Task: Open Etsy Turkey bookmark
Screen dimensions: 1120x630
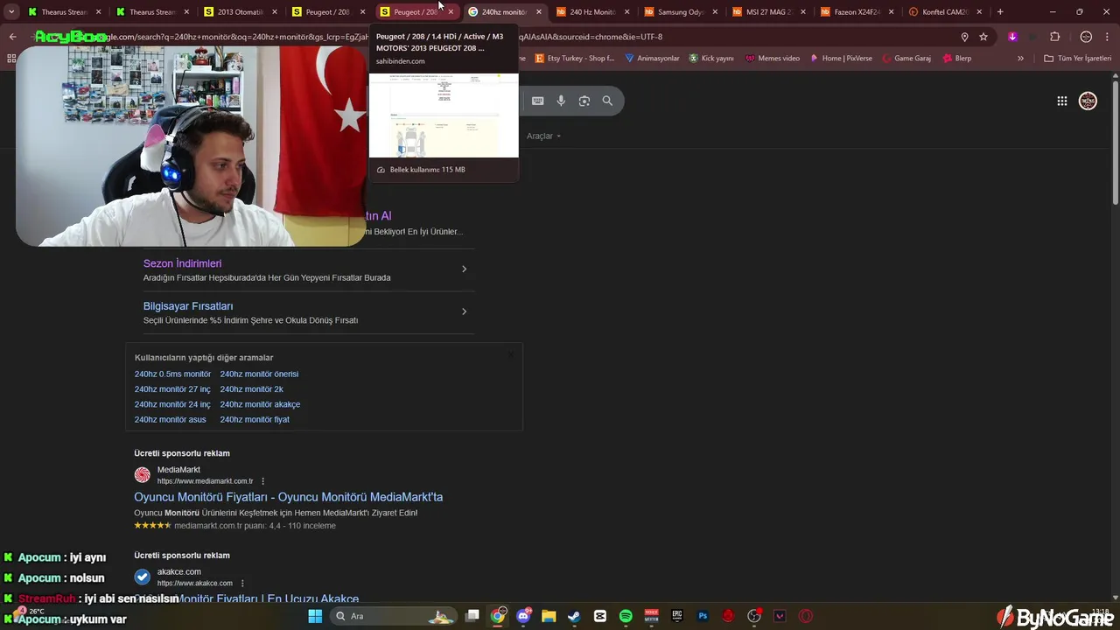Action: [574, 59]
